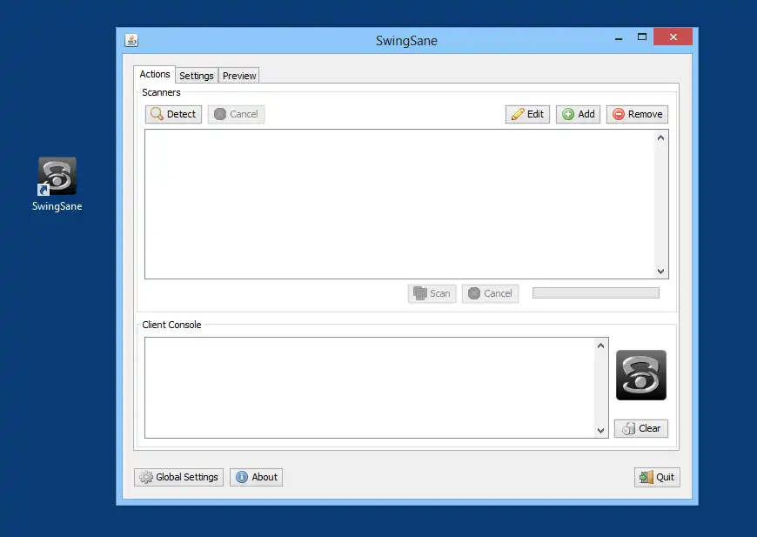Click the SwingSane logo beside the console
Image resolution: width=757 pixels, height=537 pixels.
(641, 375)
